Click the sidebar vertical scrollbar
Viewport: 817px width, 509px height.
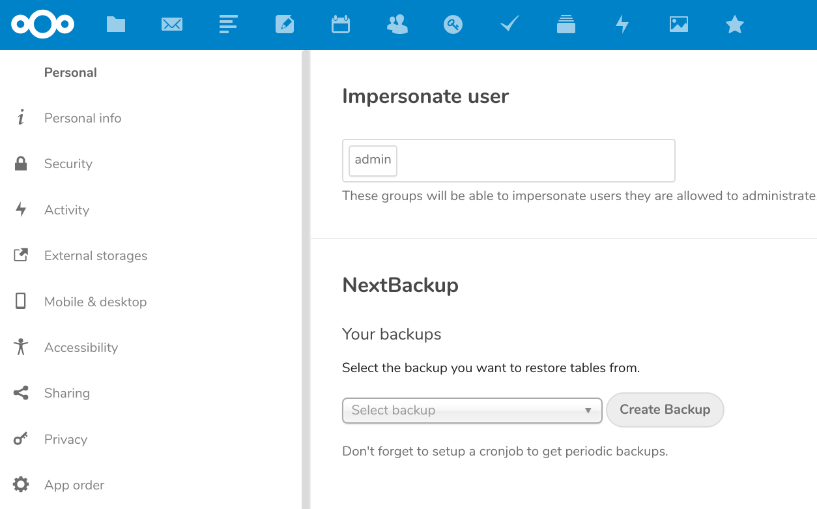306,280
